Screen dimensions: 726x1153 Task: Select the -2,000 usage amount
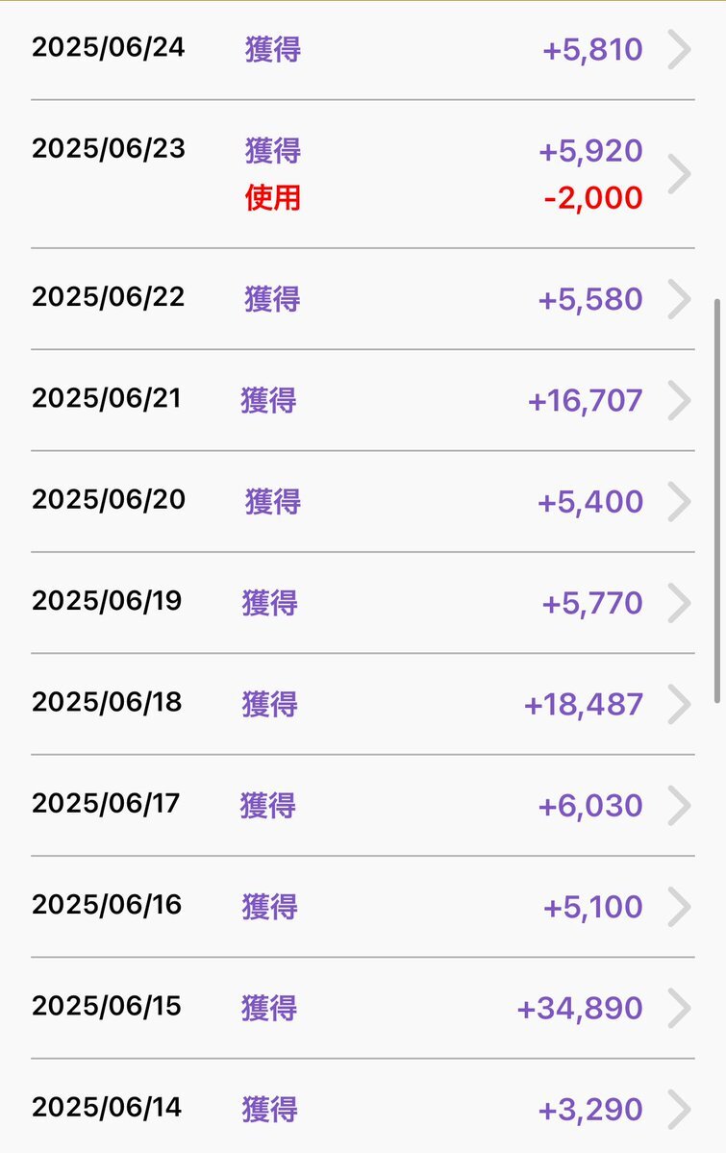[x=593, y=198]
